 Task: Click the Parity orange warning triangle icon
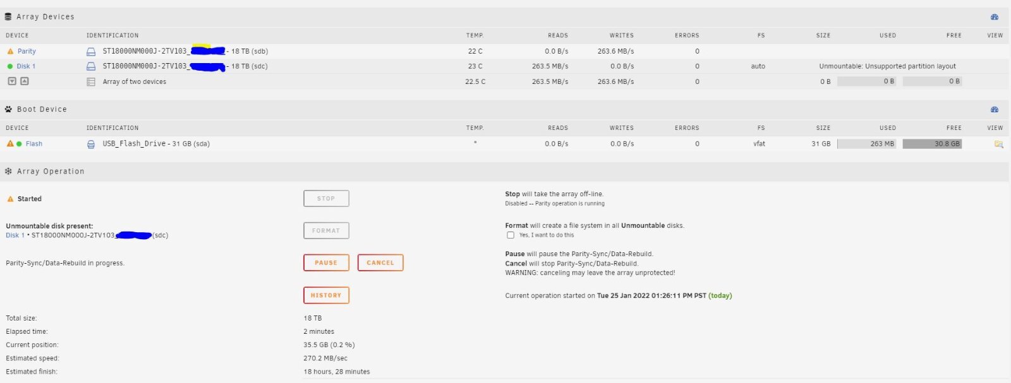click(x=10, y=51)
